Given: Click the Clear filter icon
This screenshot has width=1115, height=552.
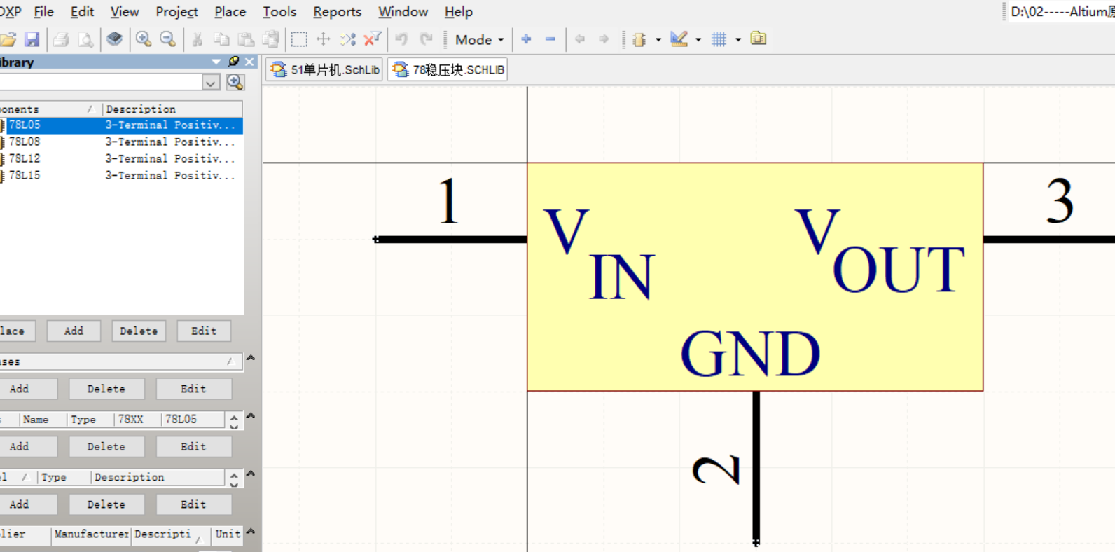Looking at the screenshot, I should click(x=373, y=39).
